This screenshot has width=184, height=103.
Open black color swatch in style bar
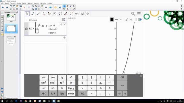coord(112,19)
